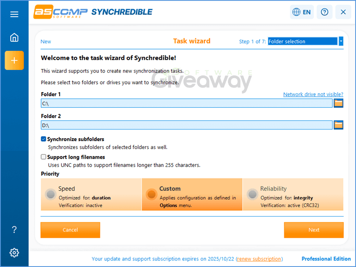Image resolution: width=356 pixels, height=267 pixels.
Task: Enable Support long filenames checkbox
Action: 43,157
